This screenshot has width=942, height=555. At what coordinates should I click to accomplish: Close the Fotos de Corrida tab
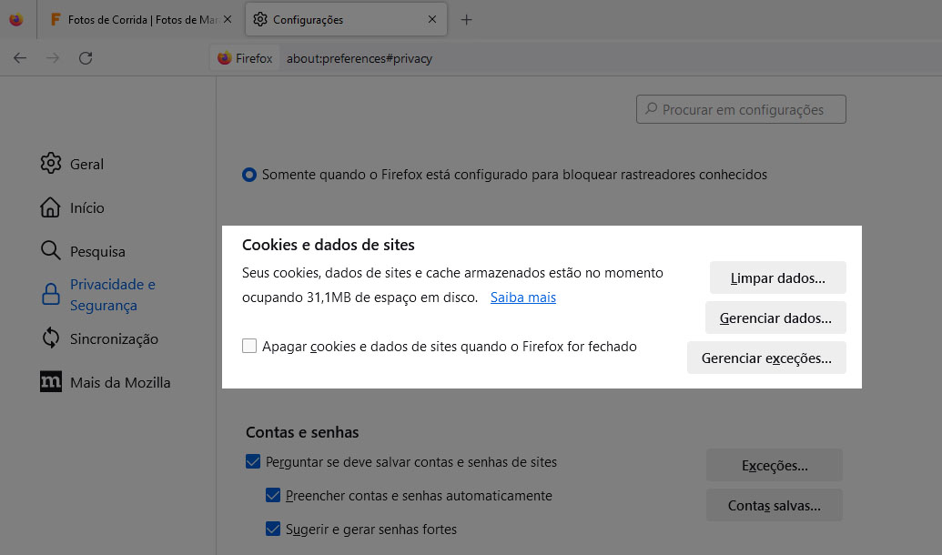(228, 19)
